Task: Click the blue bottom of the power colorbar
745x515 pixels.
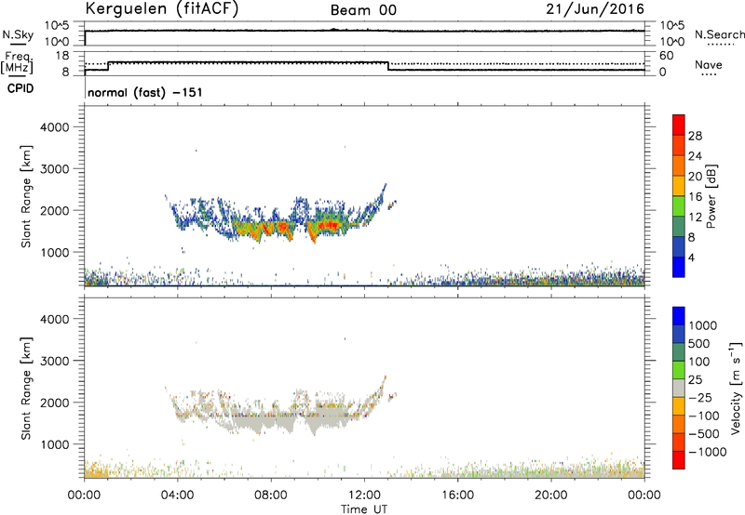Action: coord(679,267)
